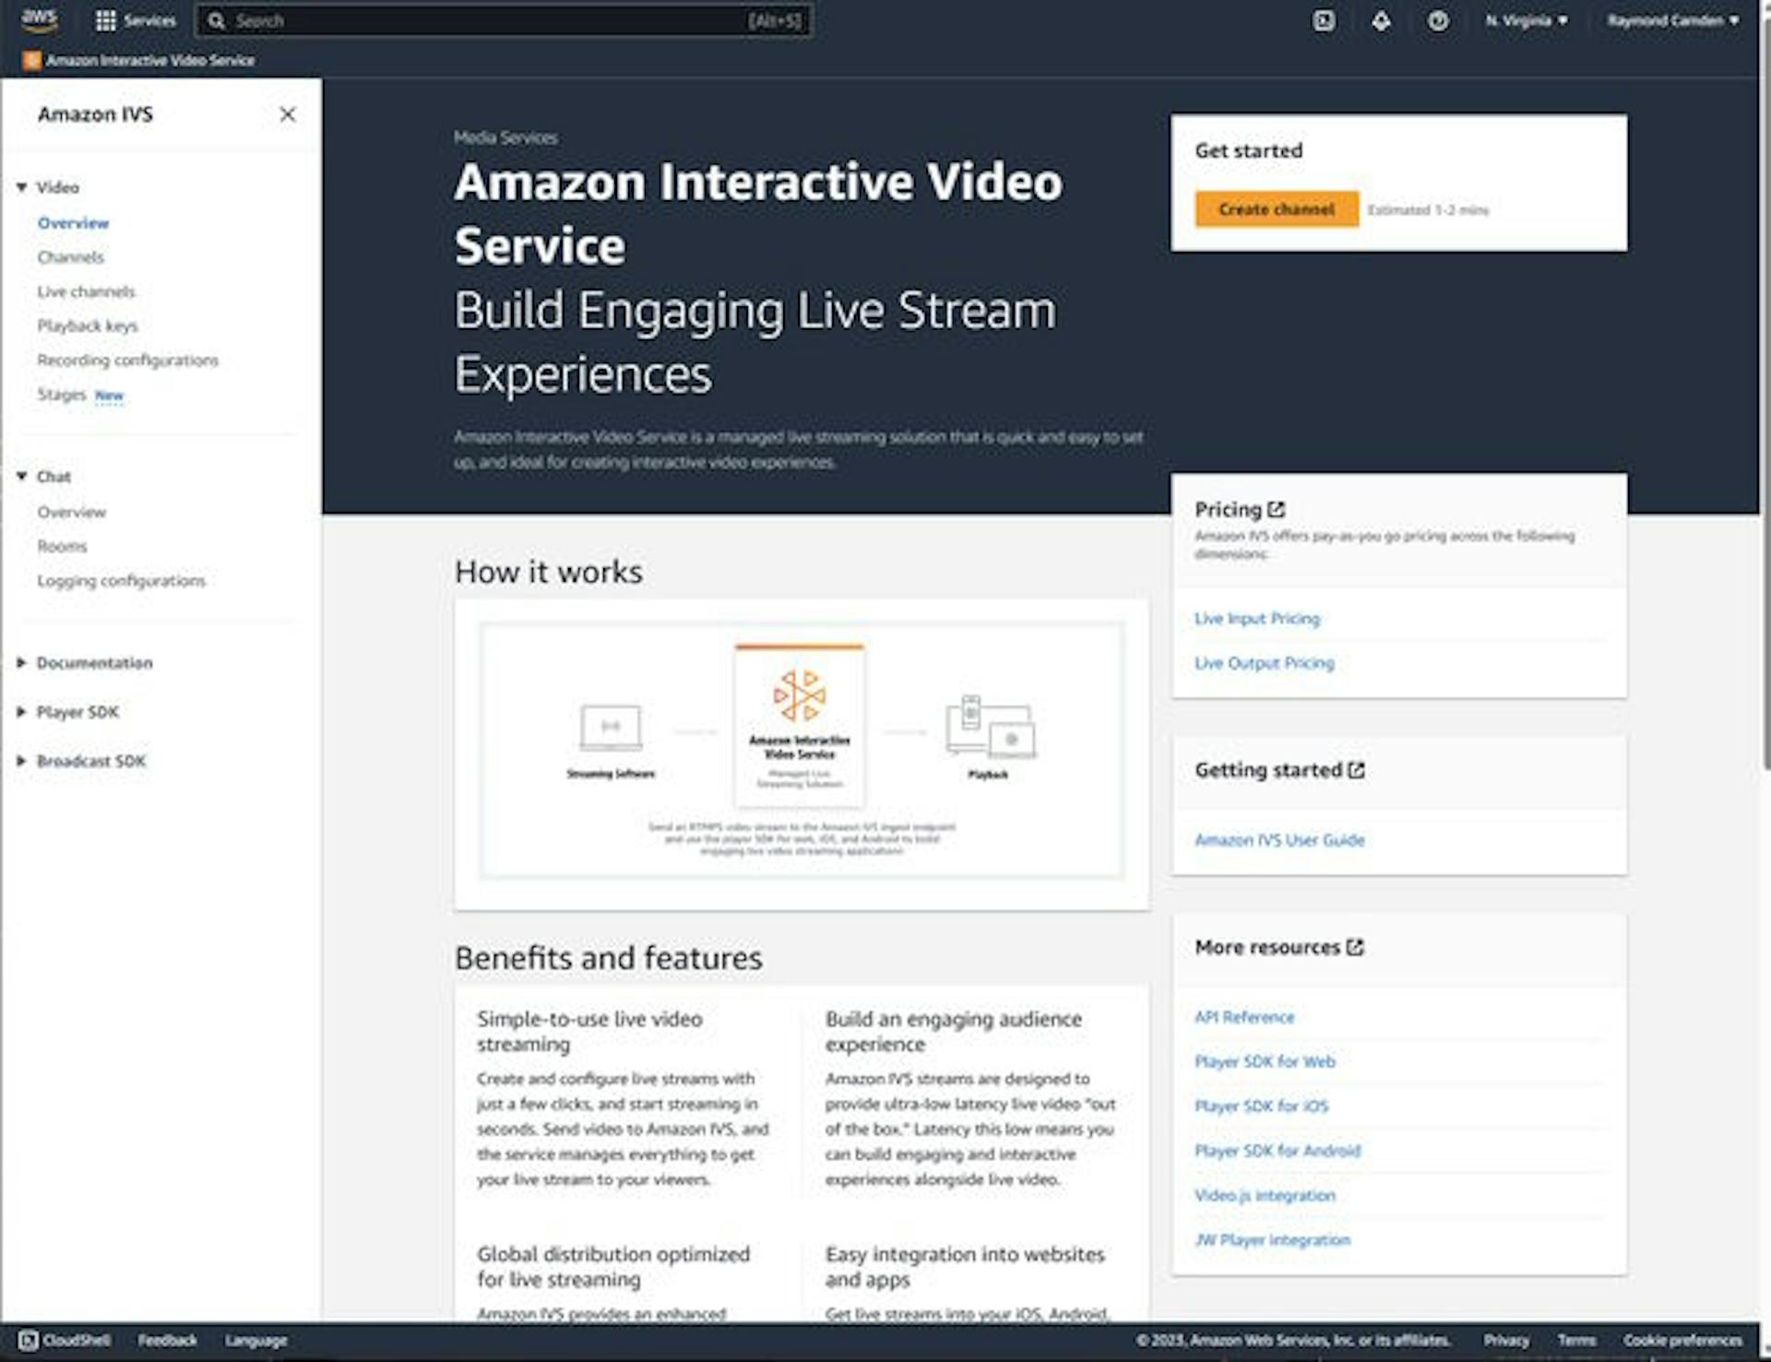The height and width of the screenshot is (1362, 1771).
Task: Open the Terms footer link
Action: pos(1576,1340)
